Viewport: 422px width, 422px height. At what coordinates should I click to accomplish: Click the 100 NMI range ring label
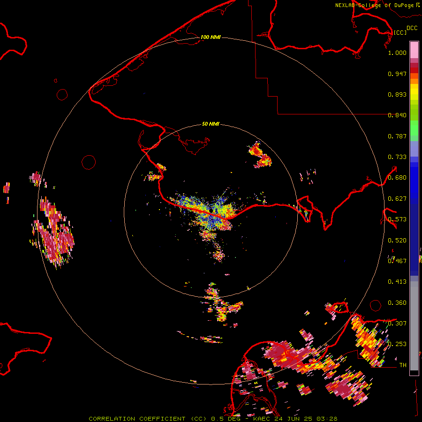211,37
